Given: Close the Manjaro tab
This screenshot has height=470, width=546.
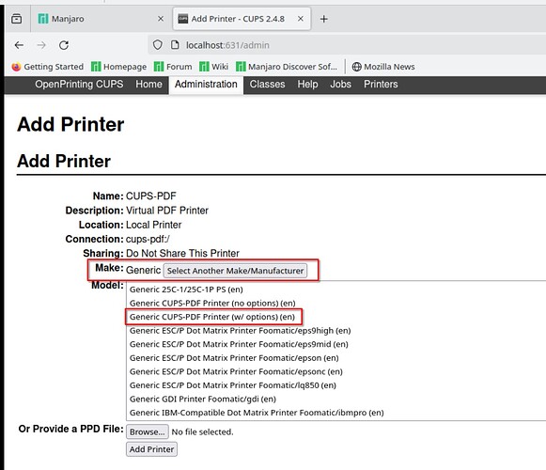Looking at the screenshot, I should point(161,19).
